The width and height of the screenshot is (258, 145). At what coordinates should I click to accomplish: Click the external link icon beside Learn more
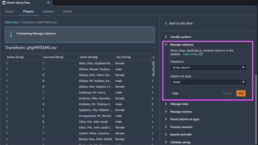[201, 54]
